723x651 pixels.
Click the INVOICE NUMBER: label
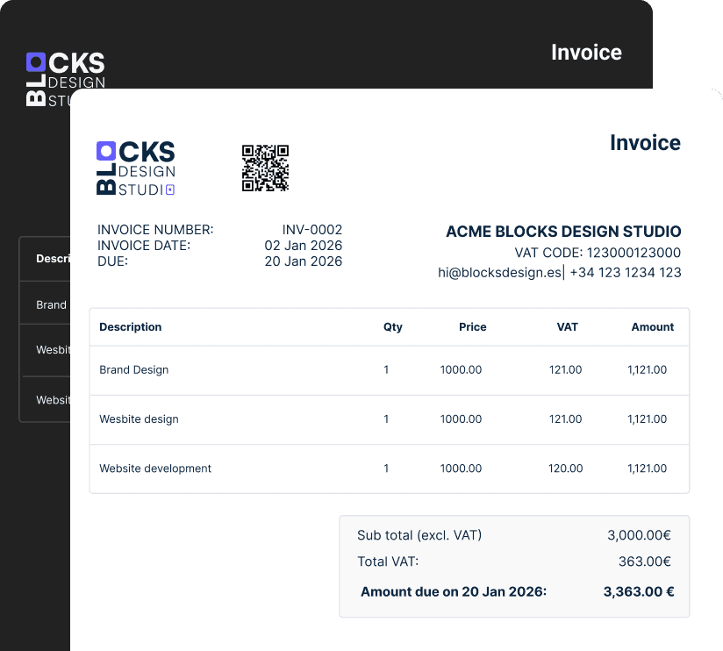(155, 230)
